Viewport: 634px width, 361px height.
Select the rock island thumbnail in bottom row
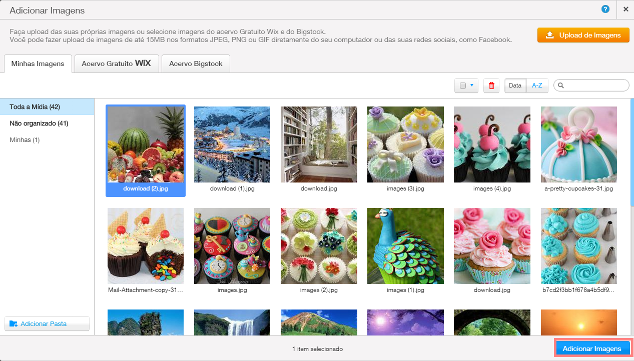pos(146,322)
